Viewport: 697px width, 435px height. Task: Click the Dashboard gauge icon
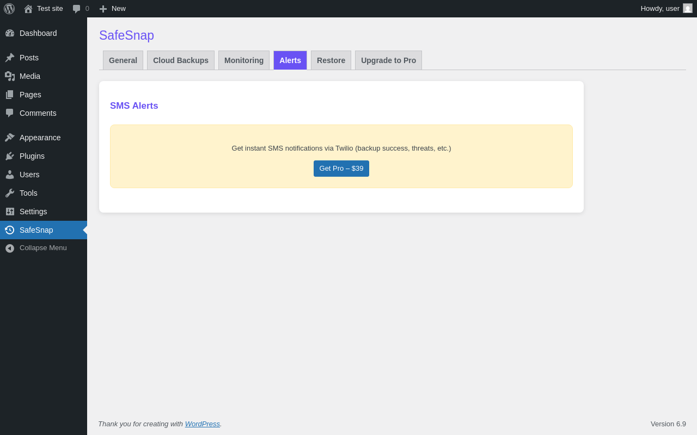pos(10,33)
